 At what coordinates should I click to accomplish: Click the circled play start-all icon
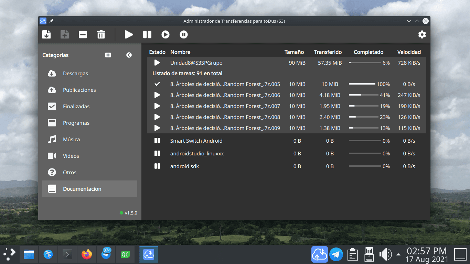pos(165,34)
